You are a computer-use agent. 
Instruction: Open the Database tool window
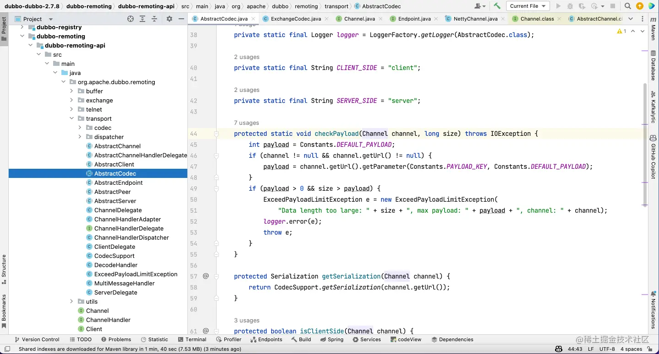point(654,66)
